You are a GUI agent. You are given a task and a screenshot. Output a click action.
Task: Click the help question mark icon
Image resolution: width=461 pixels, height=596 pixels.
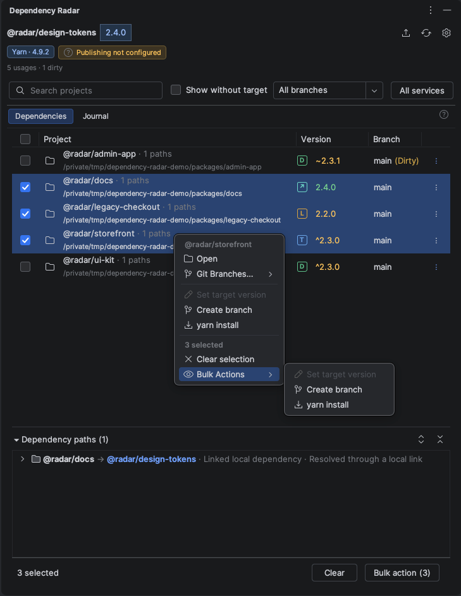[443, 114]
